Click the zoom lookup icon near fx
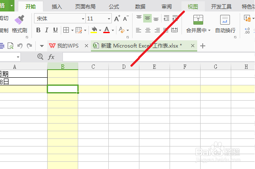Image resolution: width=255 pixels, height=169 pixels. point(40,57)
